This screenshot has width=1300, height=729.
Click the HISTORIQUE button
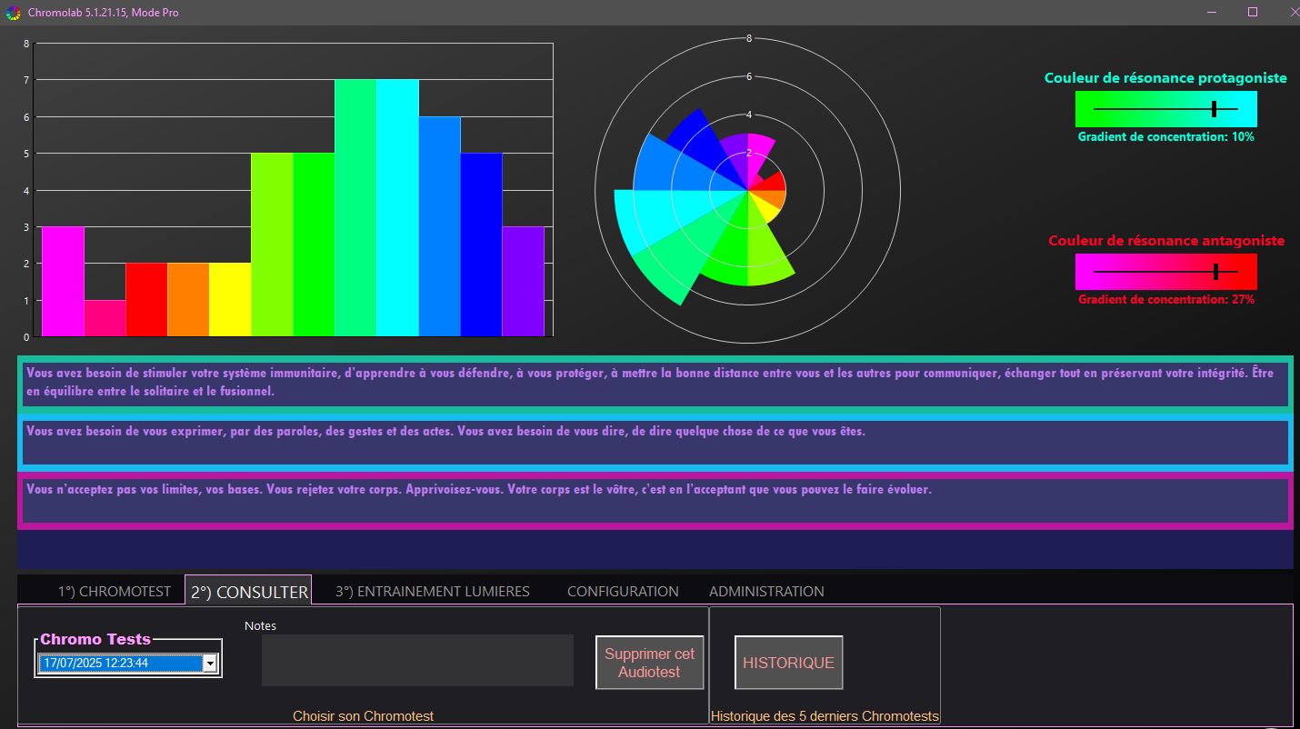point(788,663)
